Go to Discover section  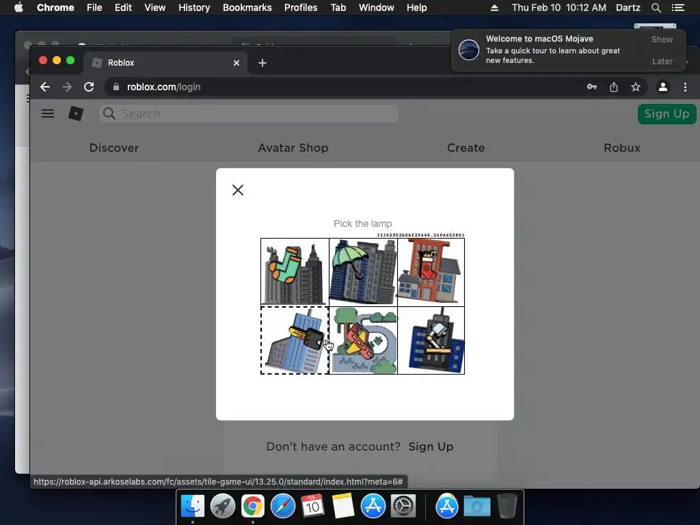pos(114,148)
